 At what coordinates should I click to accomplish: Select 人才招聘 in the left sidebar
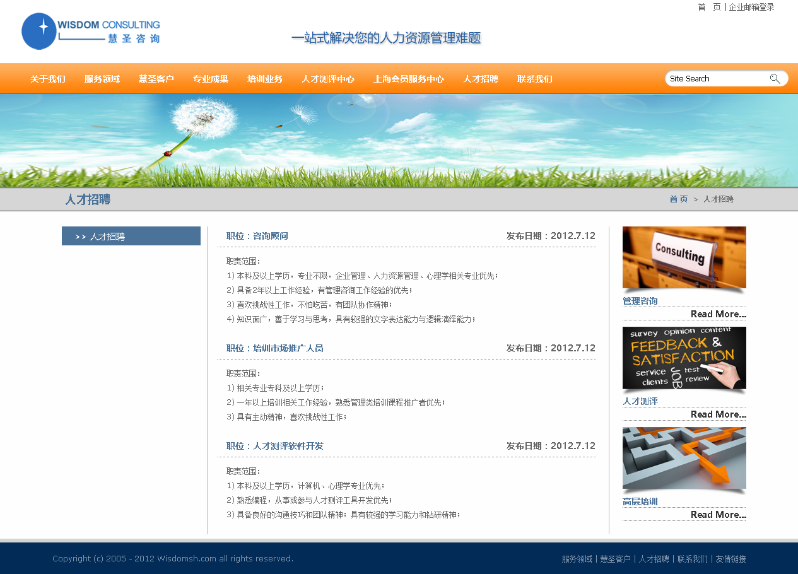coord(131,237)
